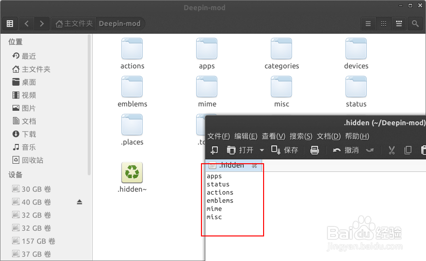Viewport: 426px width, 261px height.
Task: Select the .places folder
Action: click(132, 130)
